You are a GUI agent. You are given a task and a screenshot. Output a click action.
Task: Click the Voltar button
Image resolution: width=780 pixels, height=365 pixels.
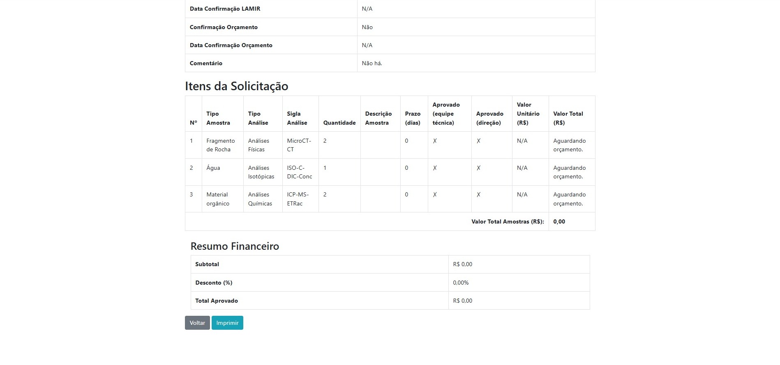(197, 323)
